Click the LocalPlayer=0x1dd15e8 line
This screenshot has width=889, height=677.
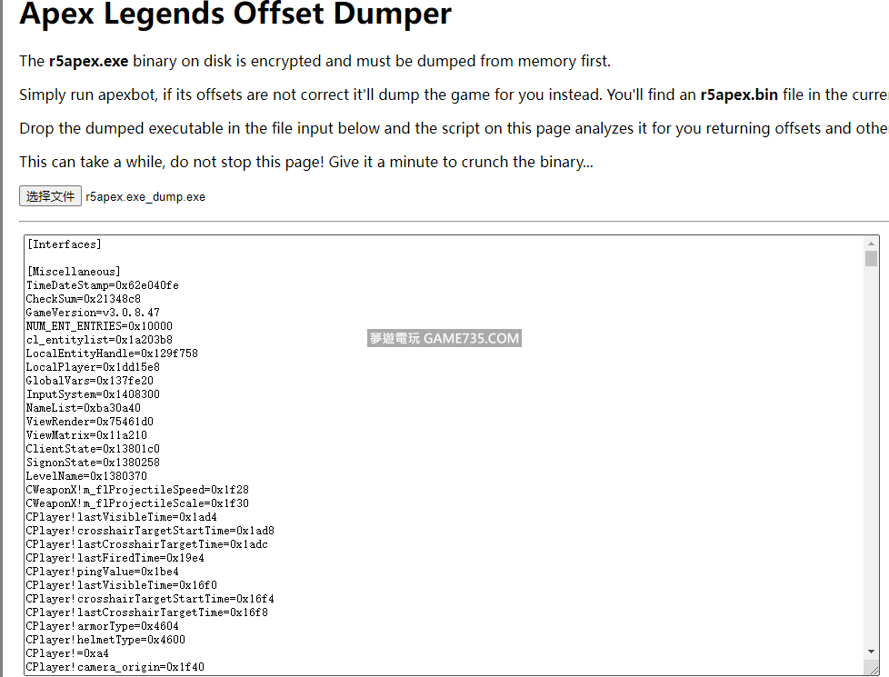(93, 367)
